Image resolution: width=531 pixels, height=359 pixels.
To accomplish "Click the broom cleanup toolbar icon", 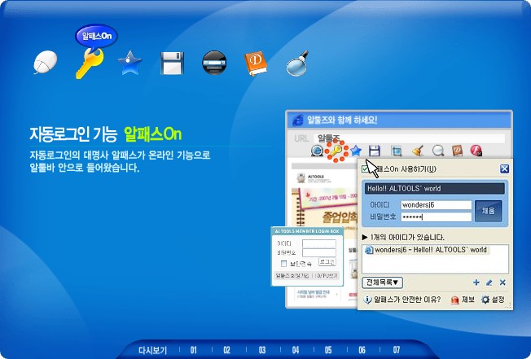I will 418,151.
